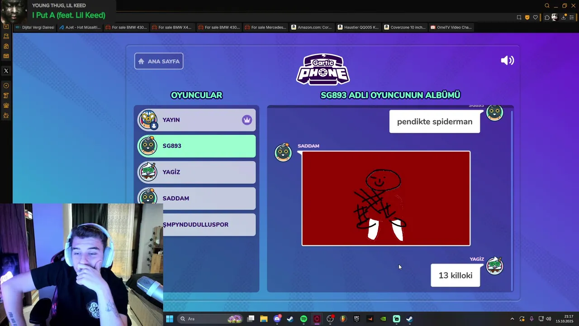Click SADDAM's drawing in the album
The image size is (579, 326).
tap(386, 198)
